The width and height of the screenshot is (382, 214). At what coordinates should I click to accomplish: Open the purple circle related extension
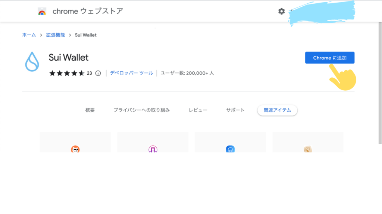(x=153, y=149)
